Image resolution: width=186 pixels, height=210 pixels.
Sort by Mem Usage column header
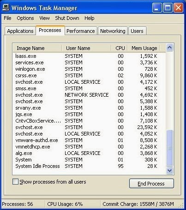click(144, 48)
